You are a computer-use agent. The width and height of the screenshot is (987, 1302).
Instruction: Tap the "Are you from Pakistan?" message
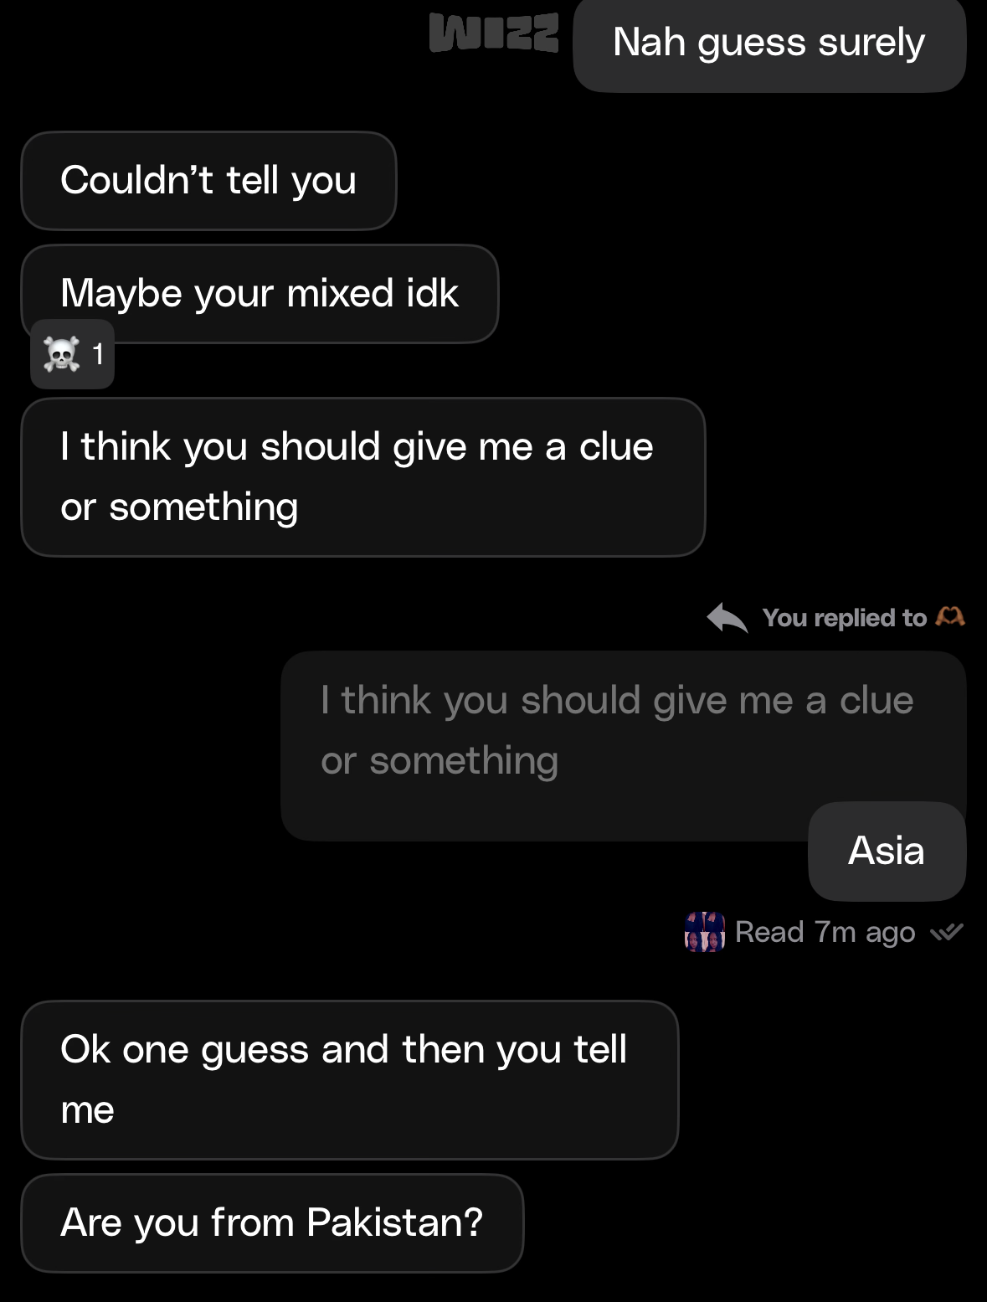coord(272,1222)
